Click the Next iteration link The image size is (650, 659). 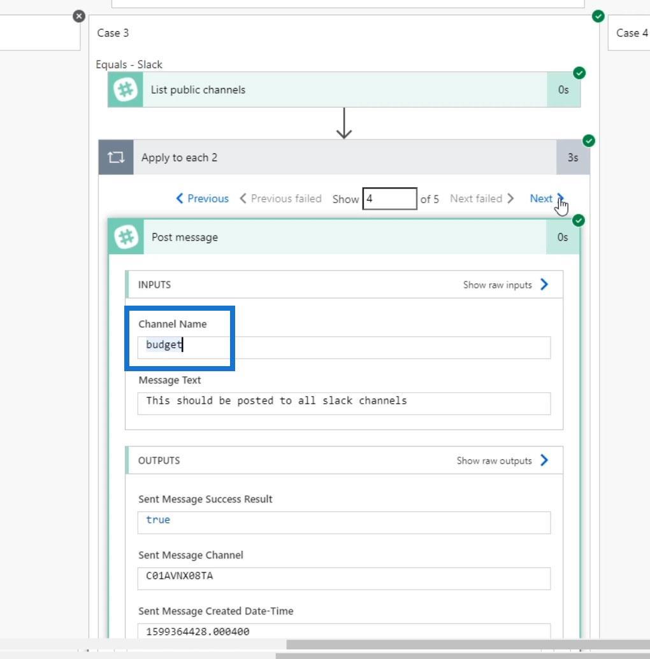pos(547,199)
